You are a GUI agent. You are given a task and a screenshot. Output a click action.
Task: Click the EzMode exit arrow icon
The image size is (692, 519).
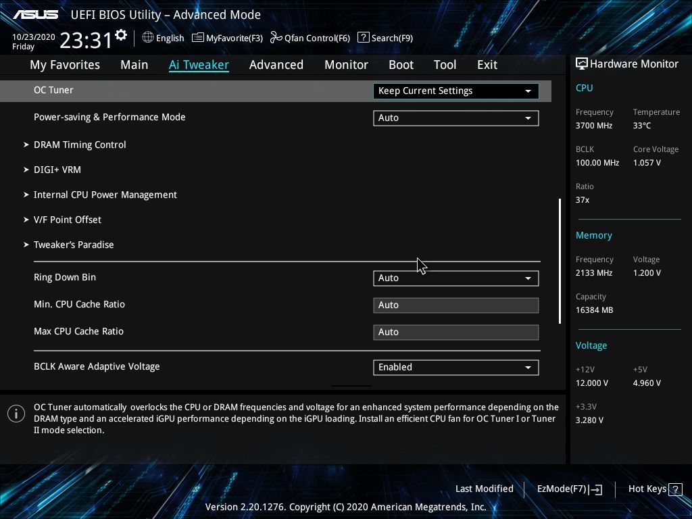click(595, 489)
